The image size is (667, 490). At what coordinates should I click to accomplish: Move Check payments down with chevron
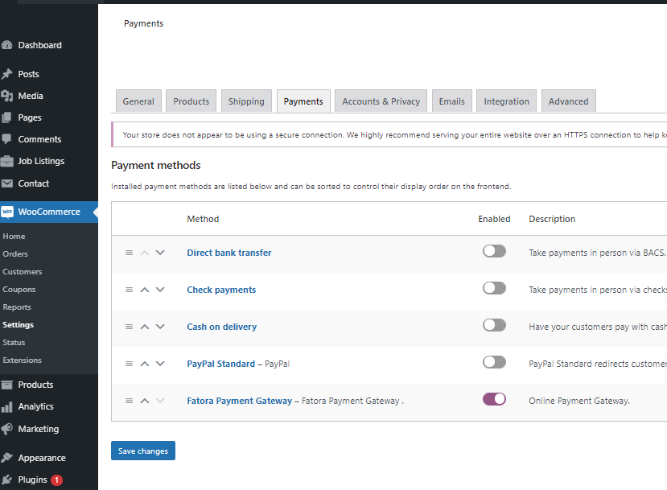(160, 290)
